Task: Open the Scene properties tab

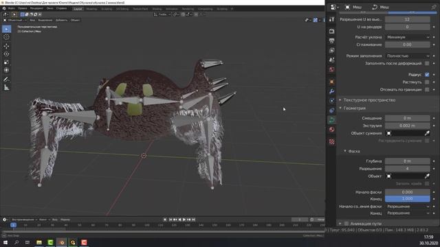Action: [x=331, y=60]
